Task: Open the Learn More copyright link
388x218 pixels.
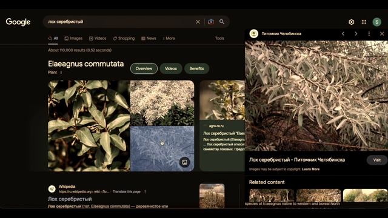Action: (x=310, y=170)
